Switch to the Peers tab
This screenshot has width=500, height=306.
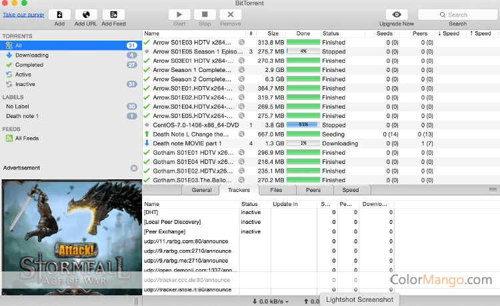click(x=313, y=190)
